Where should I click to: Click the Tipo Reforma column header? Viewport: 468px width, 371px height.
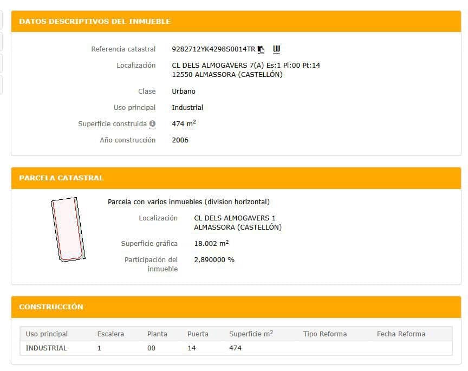pos(324,334)
